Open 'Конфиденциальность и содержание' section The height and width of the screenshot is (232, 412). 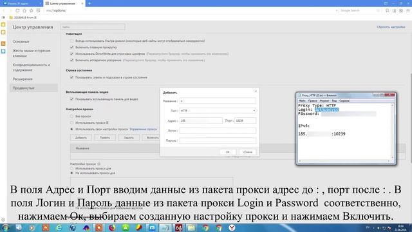(x=32, y=67)
